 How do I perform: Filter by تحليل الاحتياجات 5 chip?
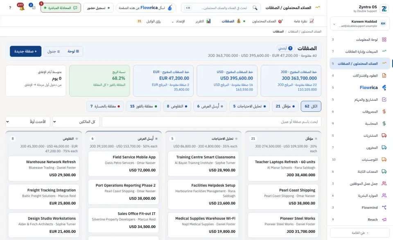click(249, 106)
